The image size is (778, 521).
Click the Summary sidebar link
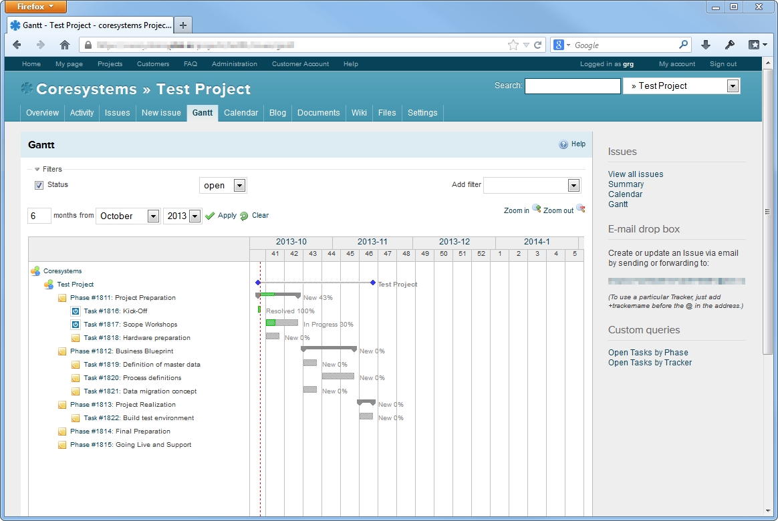(x=626, y=184)
